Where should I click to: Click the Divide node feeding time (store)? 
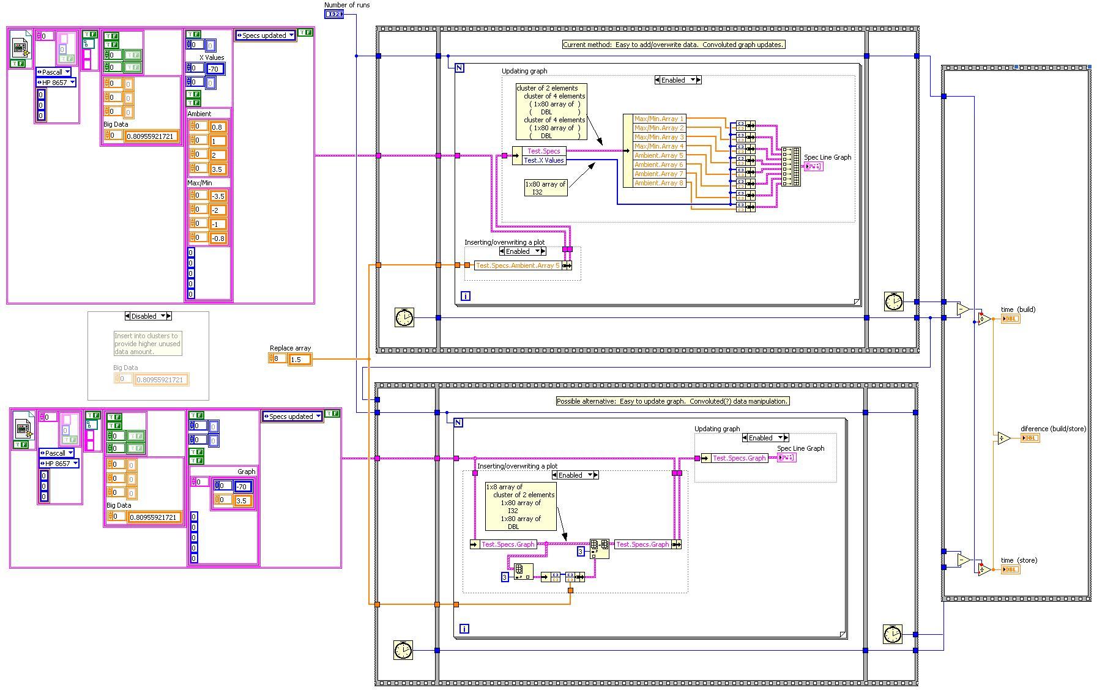click(984, 569)
